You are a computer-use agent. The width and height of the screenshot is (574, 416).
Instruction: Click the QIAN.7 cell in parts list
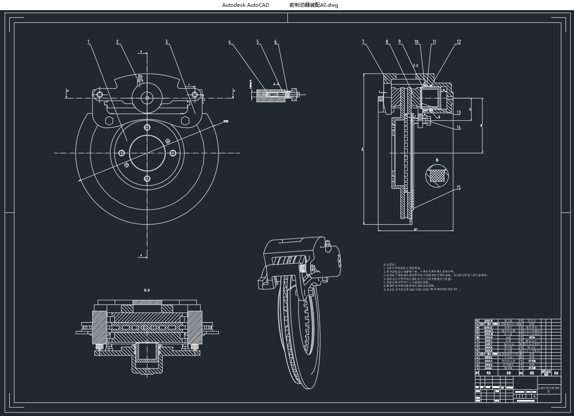coord(488,344)
